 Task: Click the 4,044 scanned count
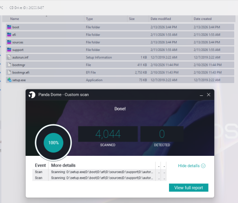click(108, 134)
